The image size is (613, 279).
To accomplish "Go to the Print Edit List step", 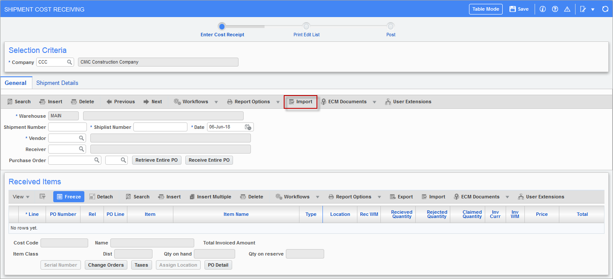I will (x=306, y=26).
